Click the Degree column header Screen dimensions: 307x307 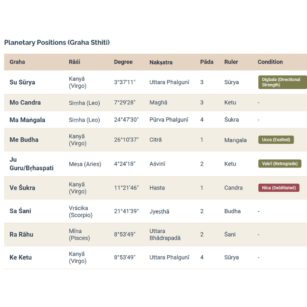123,62
